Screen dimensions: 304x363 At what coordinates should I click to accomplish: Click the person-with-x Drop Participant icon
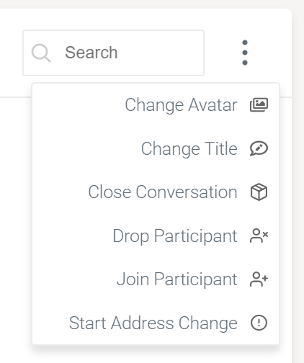click(x=259, y=236)
